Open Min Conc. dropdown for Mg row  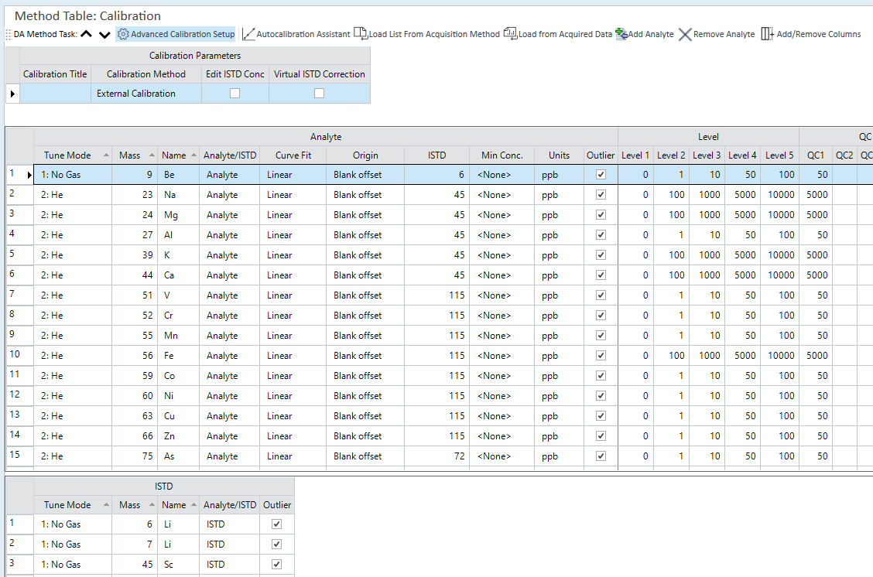point(502,215)
